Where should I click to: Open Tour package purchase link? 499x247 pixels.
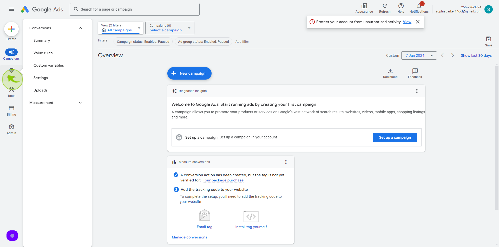pyautogui.click(x=223, y=180)
